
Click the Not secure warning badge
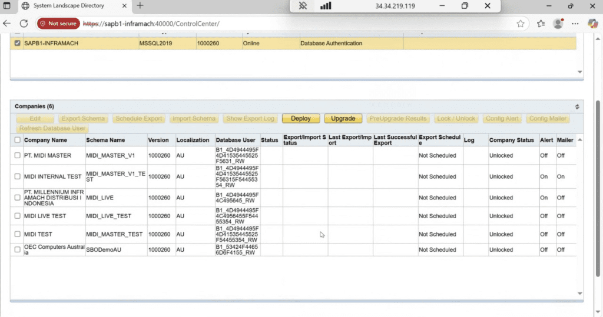pos(58,24)
